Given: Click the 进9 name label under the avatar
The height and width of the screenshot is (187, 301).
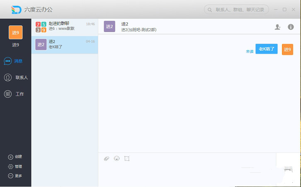Looking at the screenshot, I should click(x=16, y=45).
